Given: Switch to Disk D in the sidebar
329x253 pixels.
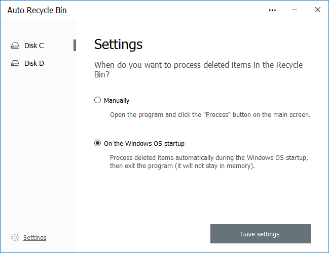Looking at the screenshot, I should pyautogui.click(x=34, y=63).
